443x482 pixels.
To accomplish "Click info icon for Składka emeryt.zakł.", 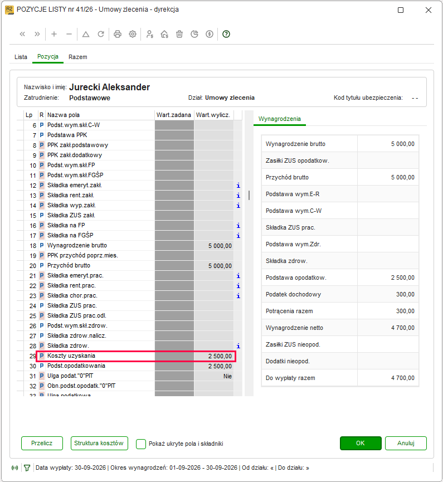I will 238,186.
